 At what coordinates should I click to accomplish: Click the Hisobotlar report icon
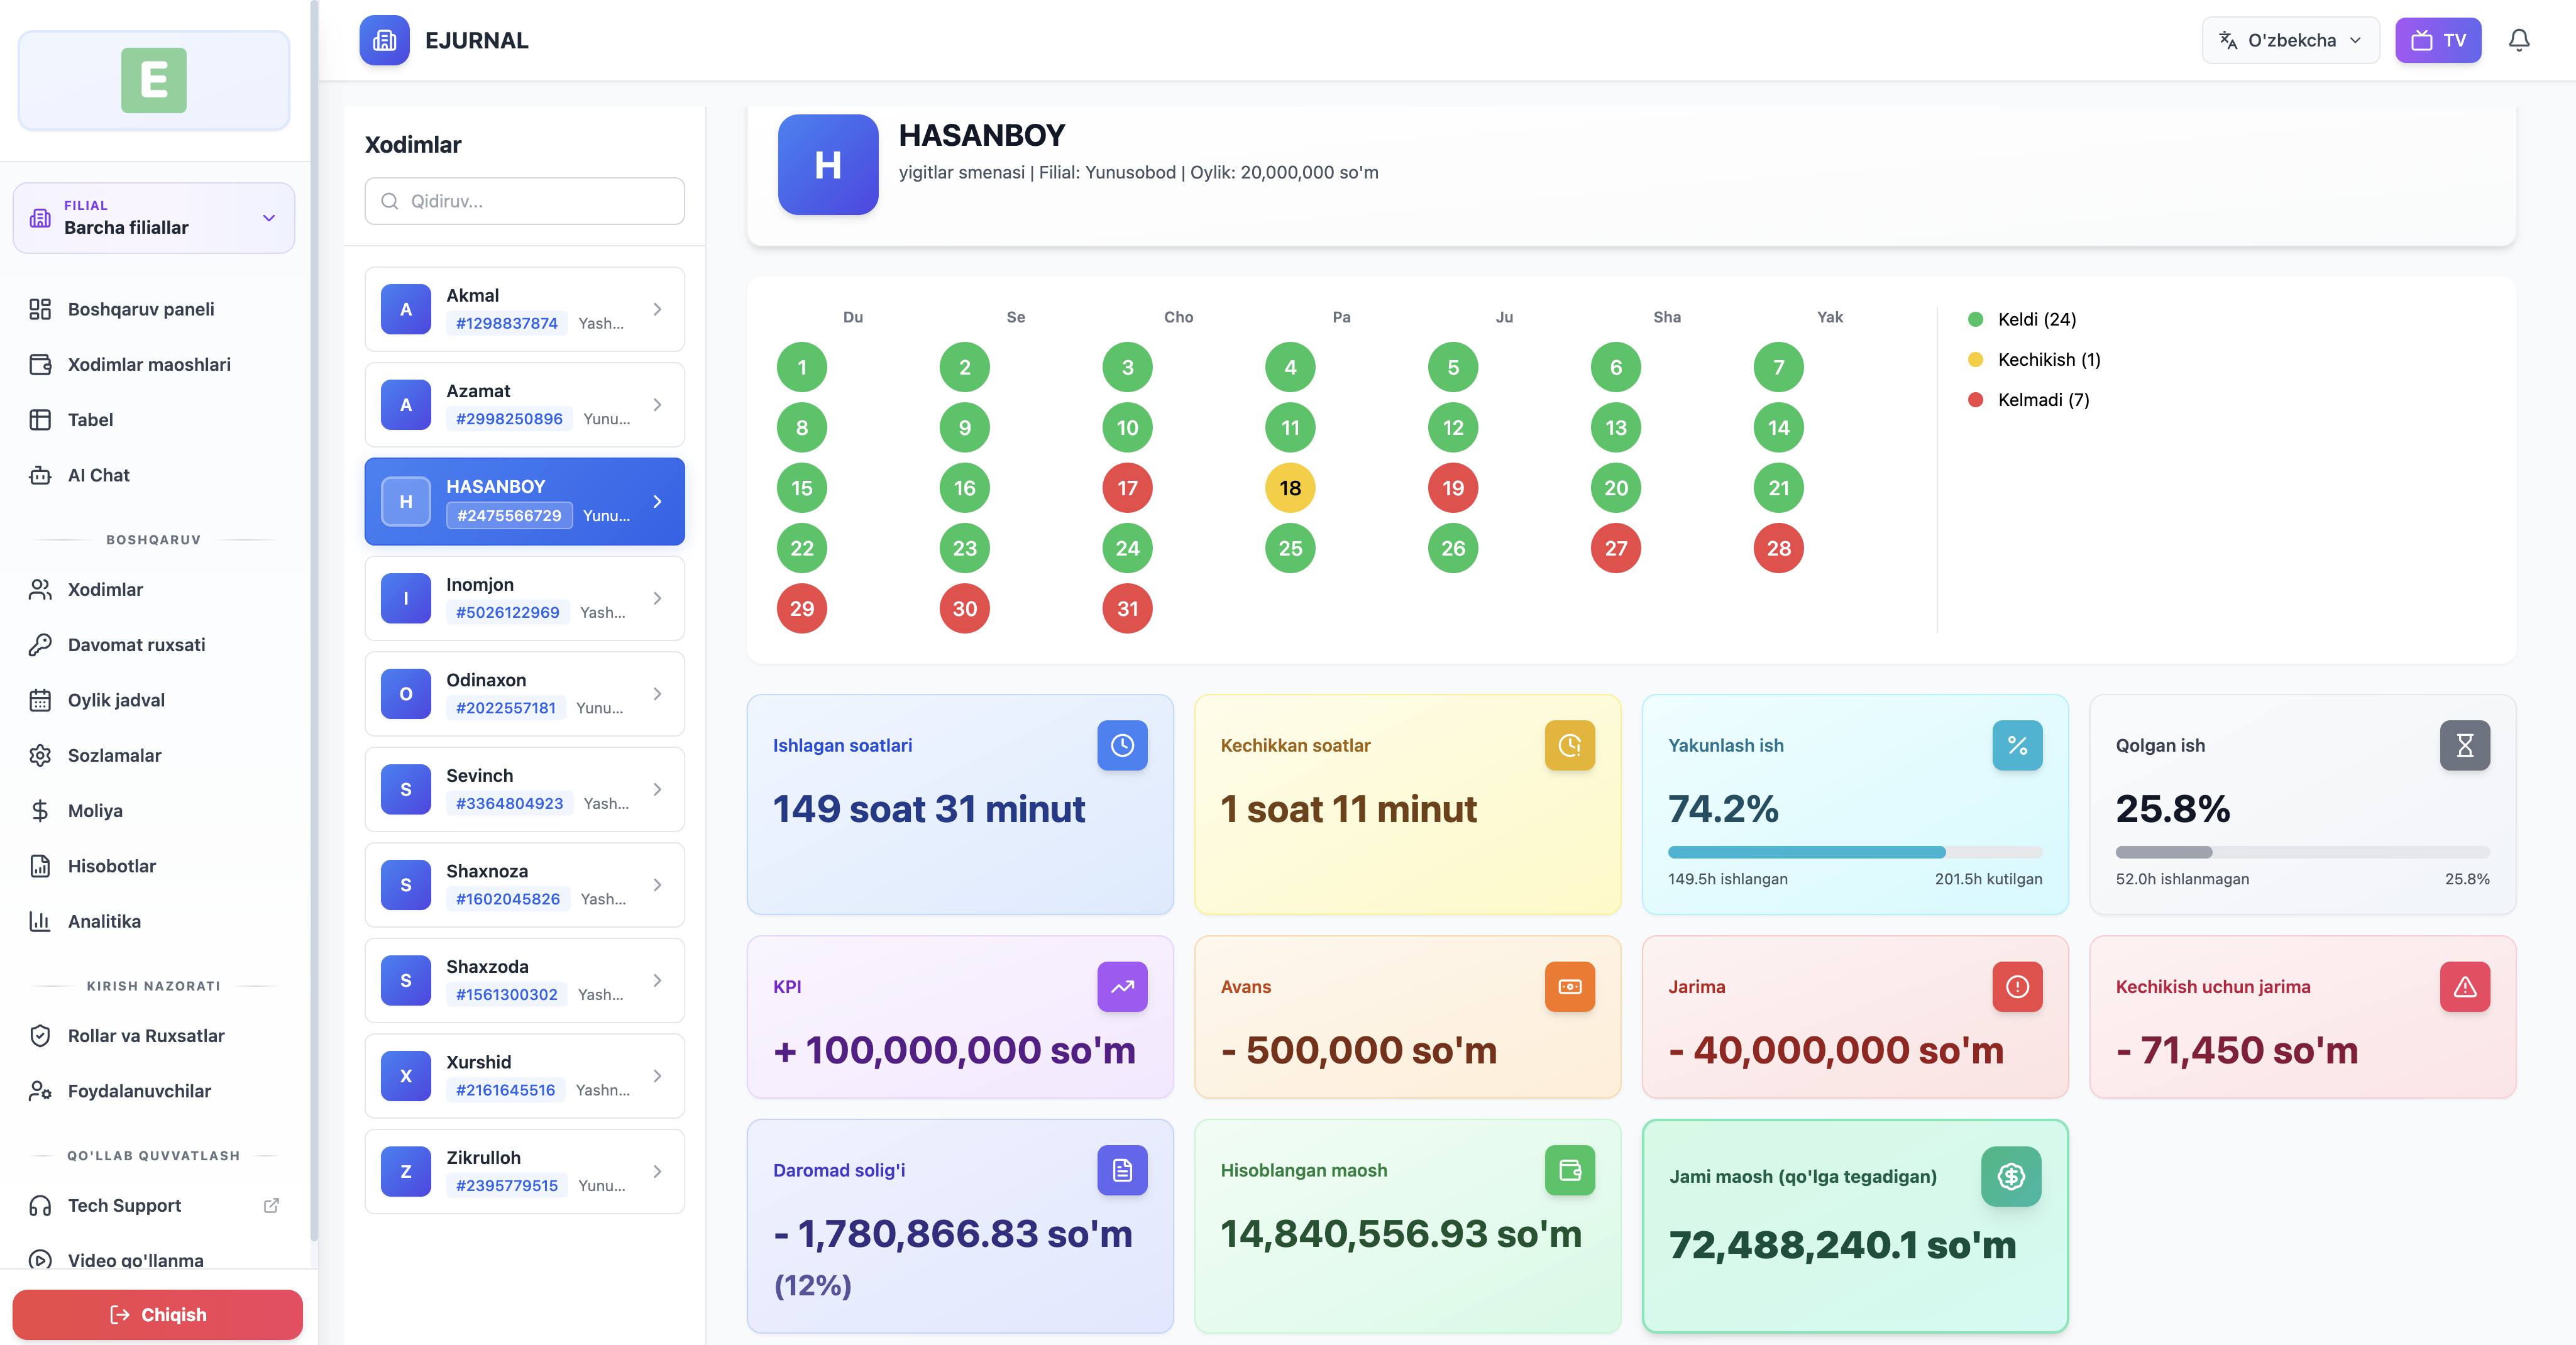[x=40, y=866]
